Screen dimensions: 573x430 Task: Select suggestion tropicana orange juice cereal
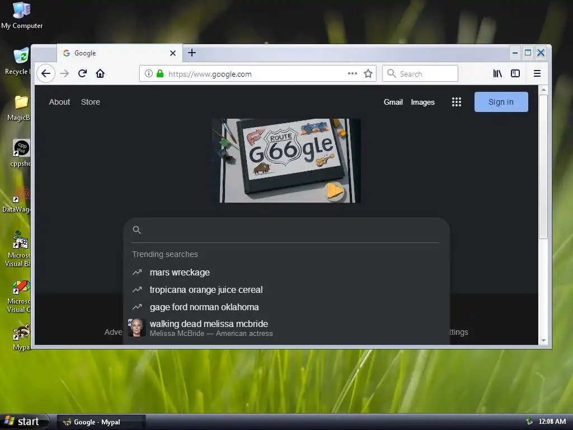pos(287,289)
